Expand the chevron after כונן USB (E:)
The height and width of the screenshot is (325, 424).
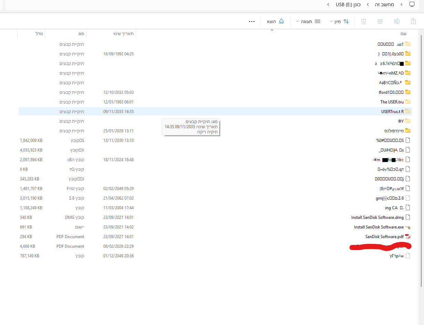[328, 4]
